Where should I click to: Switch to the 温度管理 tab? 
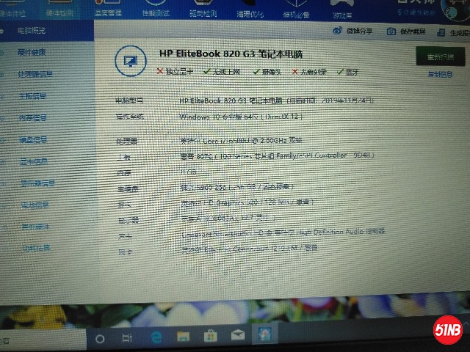(108, 8)
